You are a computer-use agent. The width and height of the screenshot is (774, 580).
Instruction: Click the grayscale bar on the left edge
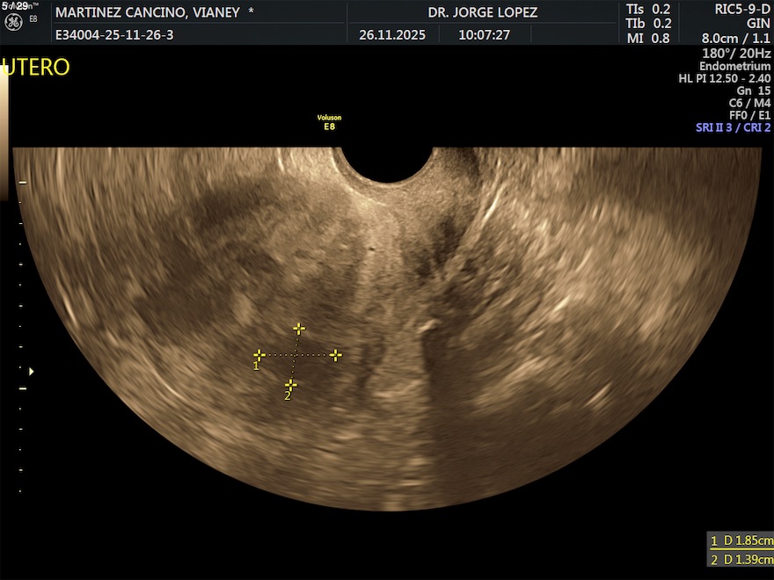coord(4,132)
